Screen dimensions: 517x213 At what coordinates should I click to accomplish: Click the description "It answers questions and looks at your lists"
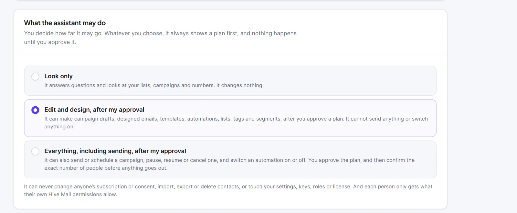coord(154,85)
